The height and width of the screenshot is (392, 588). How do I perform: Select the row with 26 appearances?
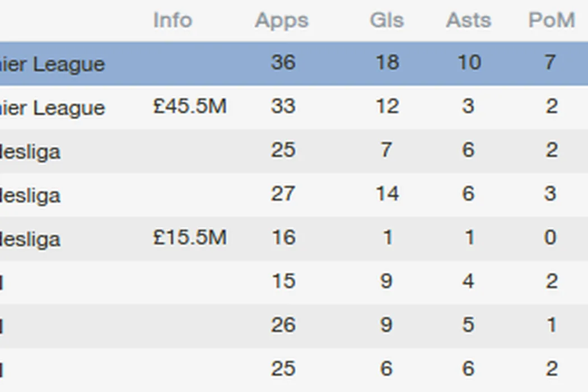[283, 325]
